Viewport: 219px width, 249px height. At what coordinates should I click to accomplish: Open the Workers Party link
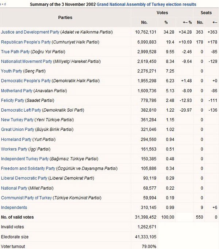[x=14, y=149]
